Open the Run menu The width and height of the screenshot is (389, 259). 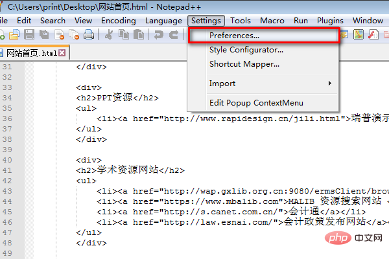301,21
